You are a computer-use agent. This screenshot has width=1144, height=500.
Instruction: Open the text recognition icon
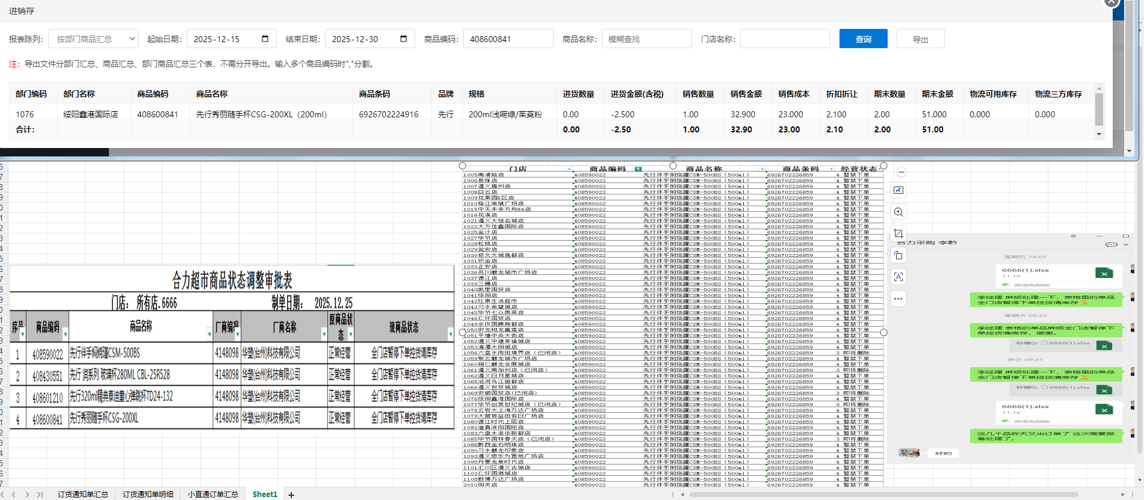(x=898, y=277)
